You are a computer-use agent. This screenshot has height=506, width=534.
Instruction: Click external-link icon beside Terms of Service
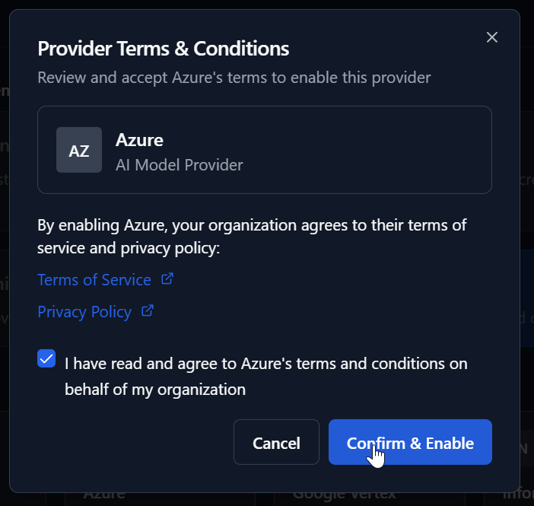click(167, 279)
